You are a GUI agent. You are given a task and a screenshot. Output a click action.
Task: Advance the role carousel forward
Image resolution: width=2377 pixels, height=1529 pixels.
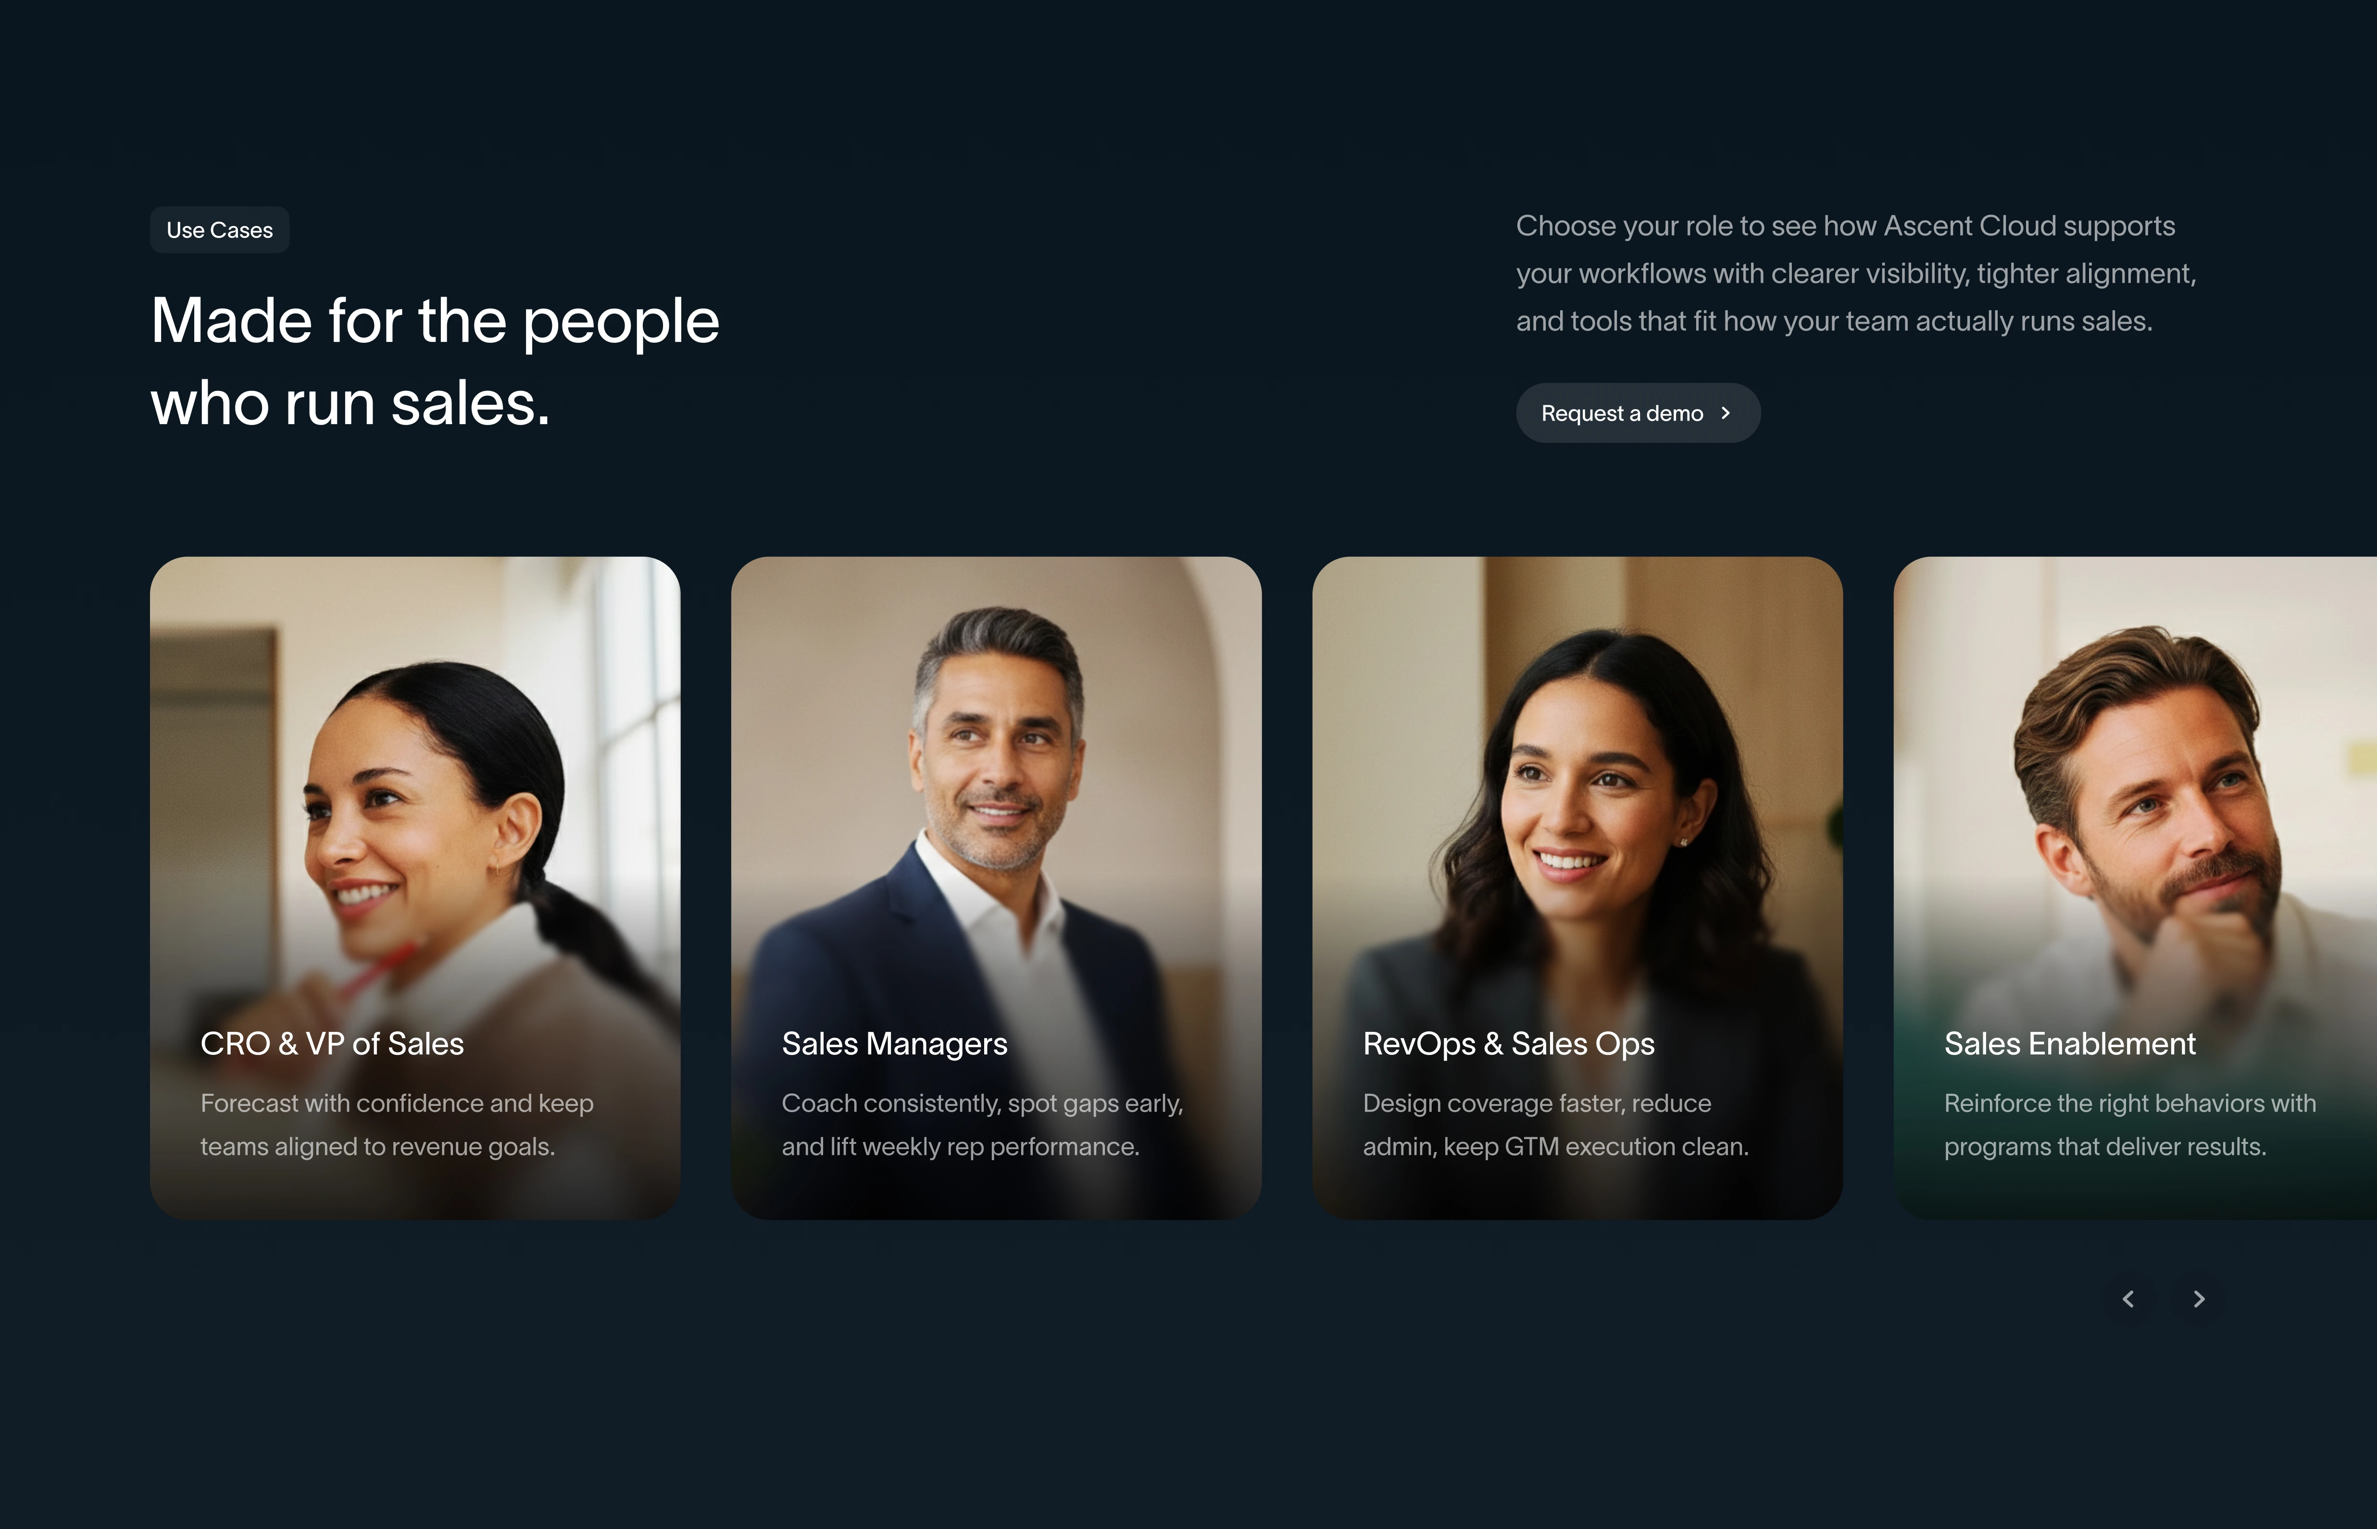tap(2199, 1299)
